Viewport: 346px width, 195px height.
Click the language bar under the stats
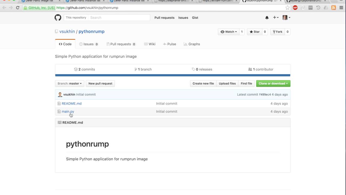(x=173, y=75)
